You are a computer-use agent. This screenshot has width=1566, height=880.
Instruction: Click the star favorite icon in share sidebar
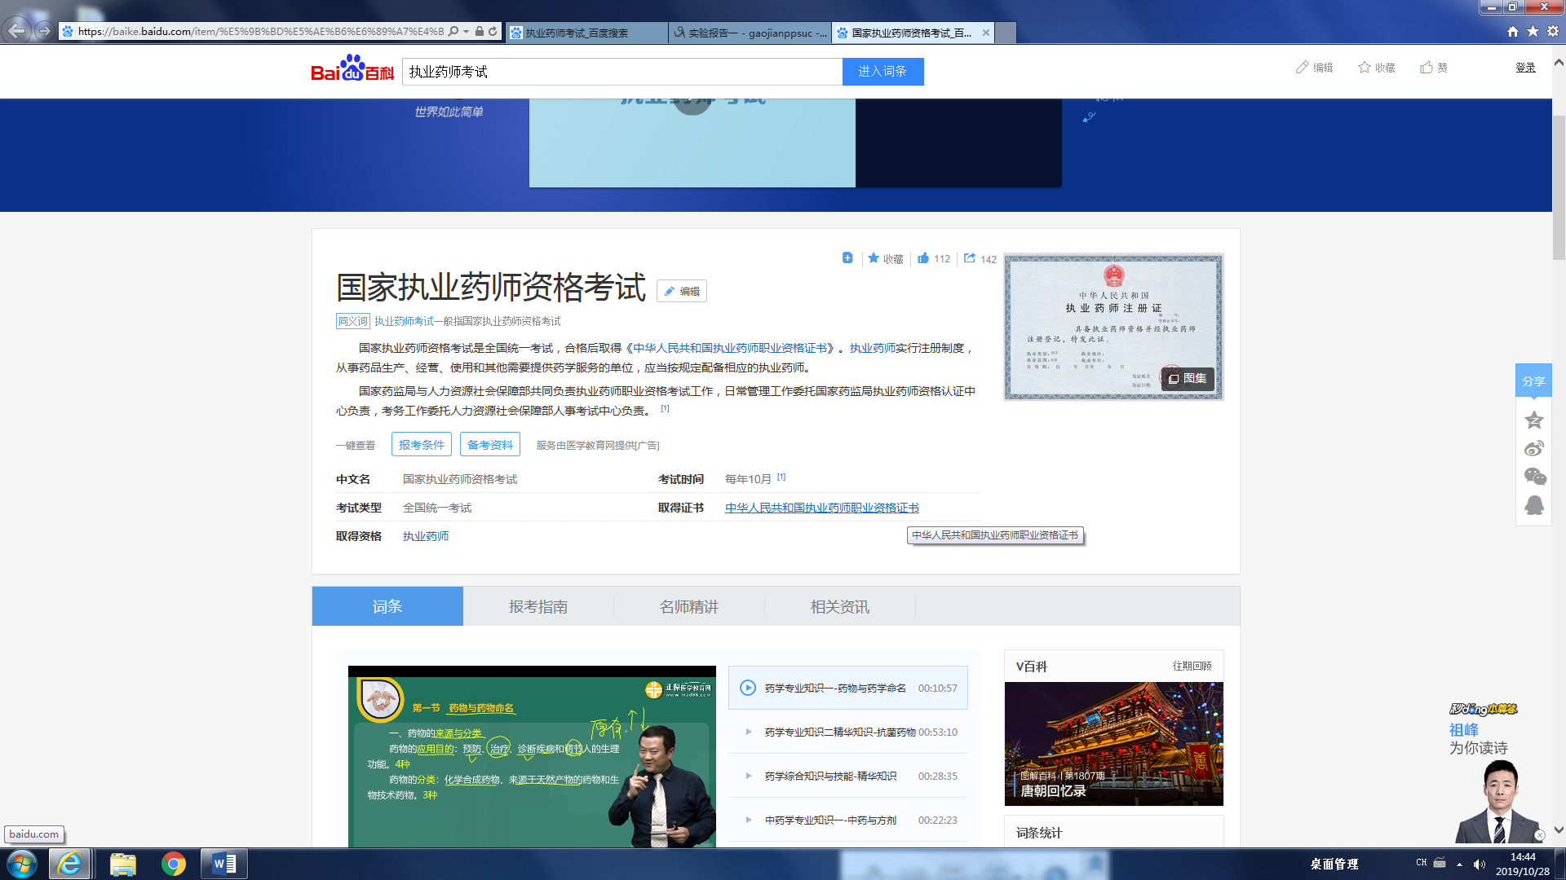pyautogui.click(x=1533, y=420)
